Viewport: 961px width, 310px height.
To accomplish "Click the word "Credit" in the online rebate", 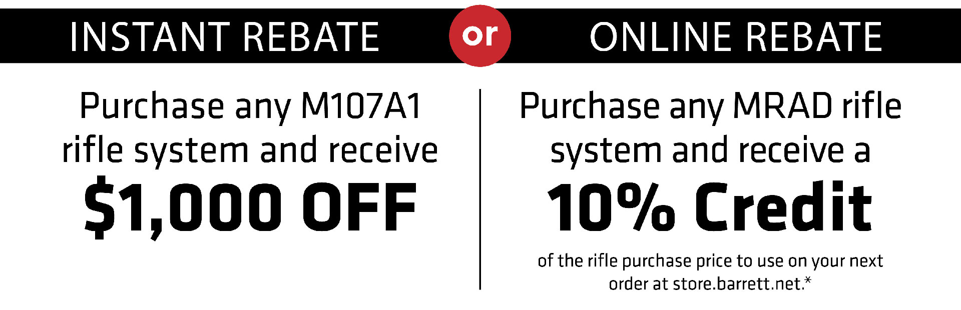I will coord(784,206).
